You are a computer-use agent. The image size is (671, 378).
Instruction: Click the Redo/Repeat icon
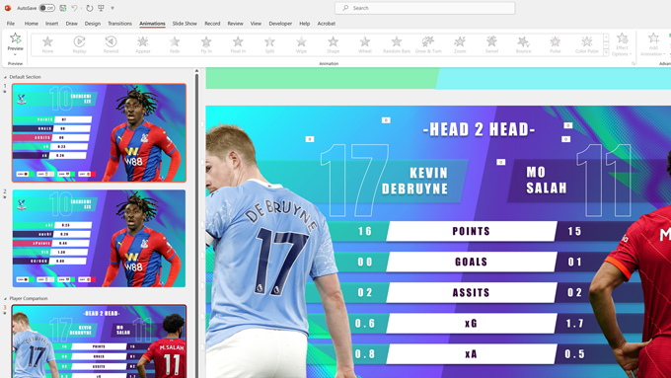tap(89, 8)
